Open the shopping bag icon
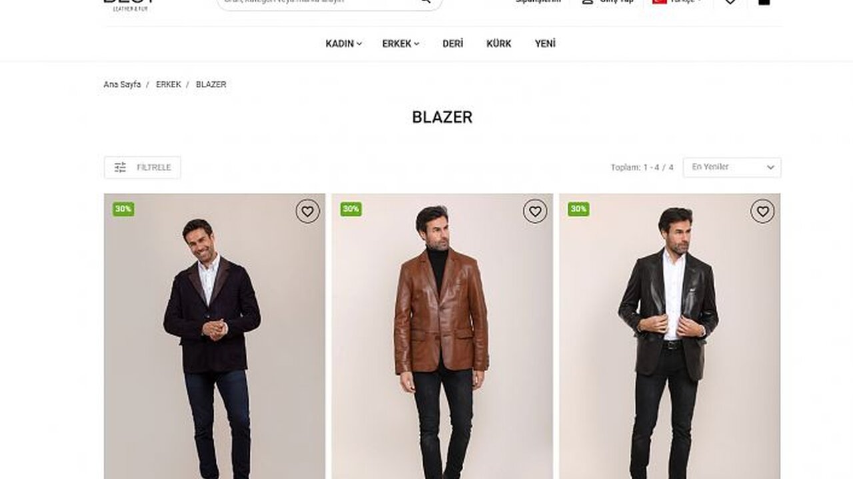The image size is (853, 479). (764, 1)
